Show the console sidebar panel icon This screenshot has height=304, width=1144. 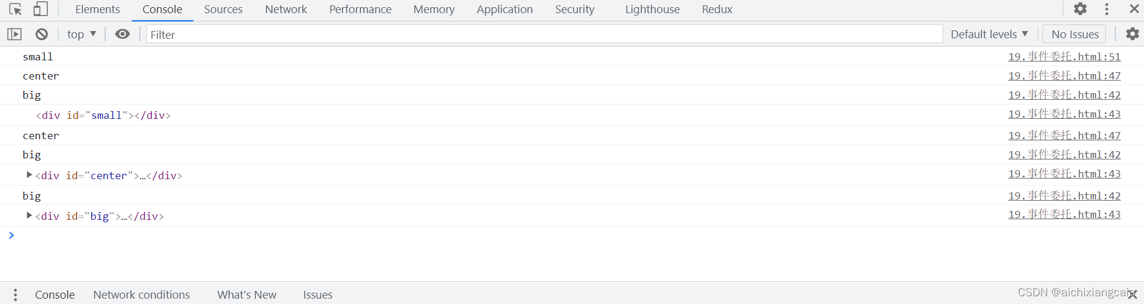[14, 34]
